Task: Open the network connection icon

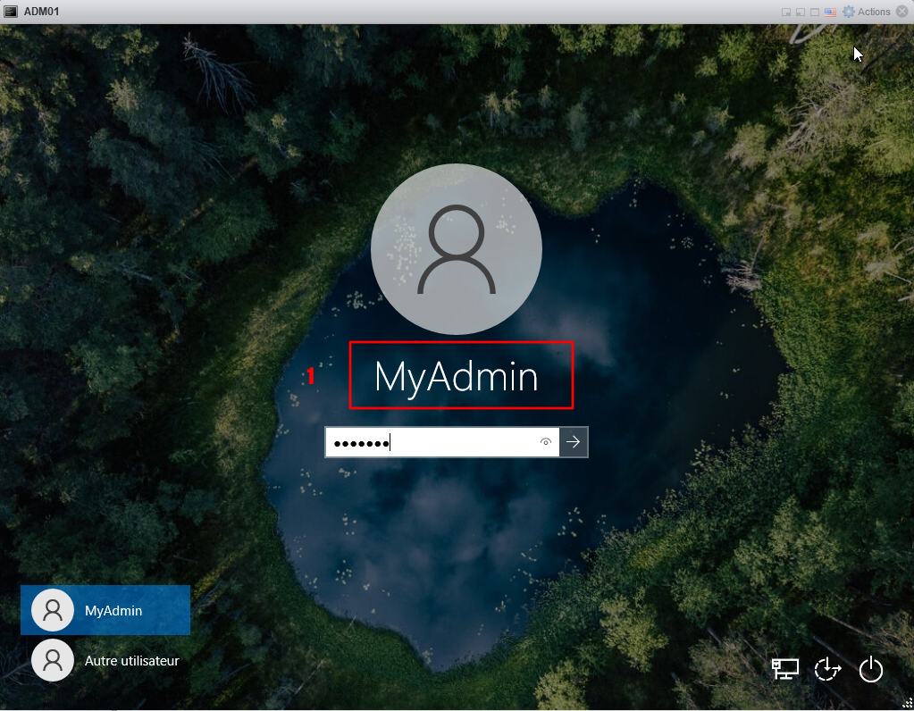Action: pyautogui.click(x=785, y=670)
